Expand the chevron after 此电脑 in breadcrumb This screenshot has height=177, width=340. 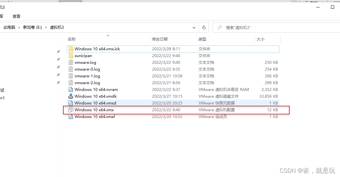click(x=19, y=27)
